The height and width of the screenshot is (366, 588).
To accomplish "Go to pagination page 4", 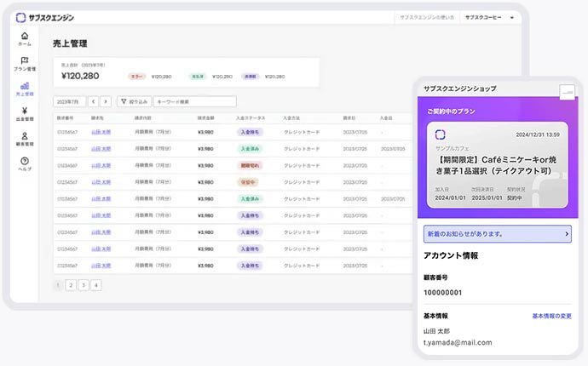I will click(96, 285).
